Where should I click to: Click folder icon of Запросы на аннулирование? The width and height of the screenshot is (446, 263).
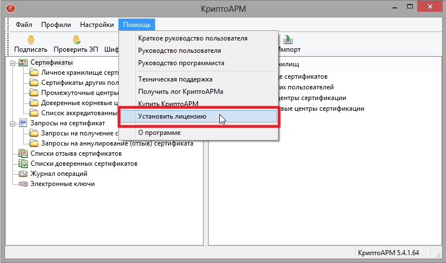34,143
